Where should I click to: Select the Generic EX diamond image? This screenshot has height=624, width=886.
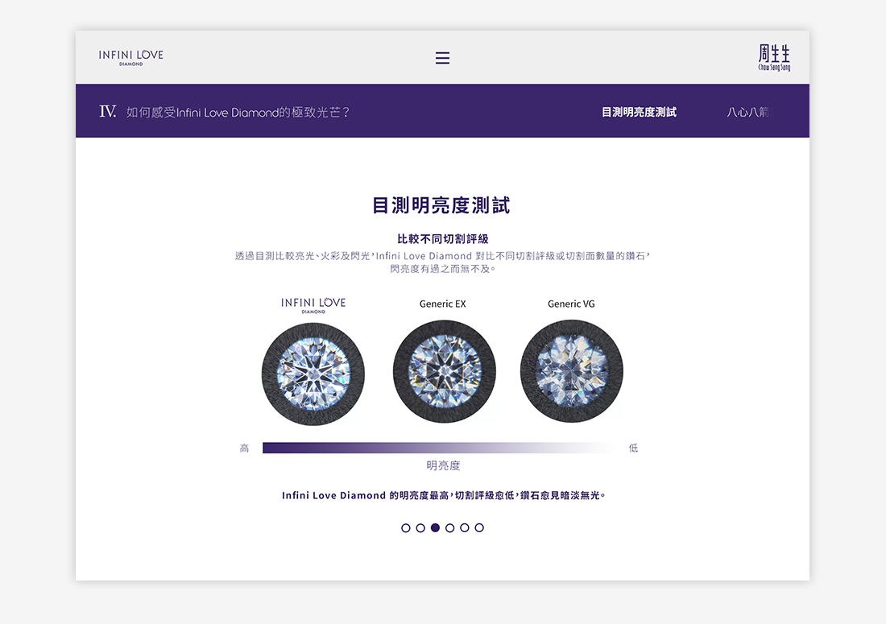(x=444, y=371)
